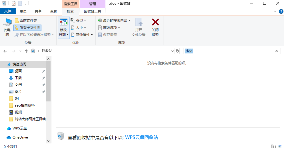
Task: Switch to the 主页 Home tab
Action: [23, 11]
